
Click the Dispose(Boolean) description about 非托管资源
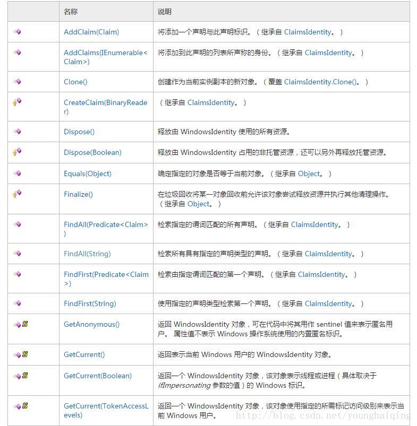tap(272, 152)
